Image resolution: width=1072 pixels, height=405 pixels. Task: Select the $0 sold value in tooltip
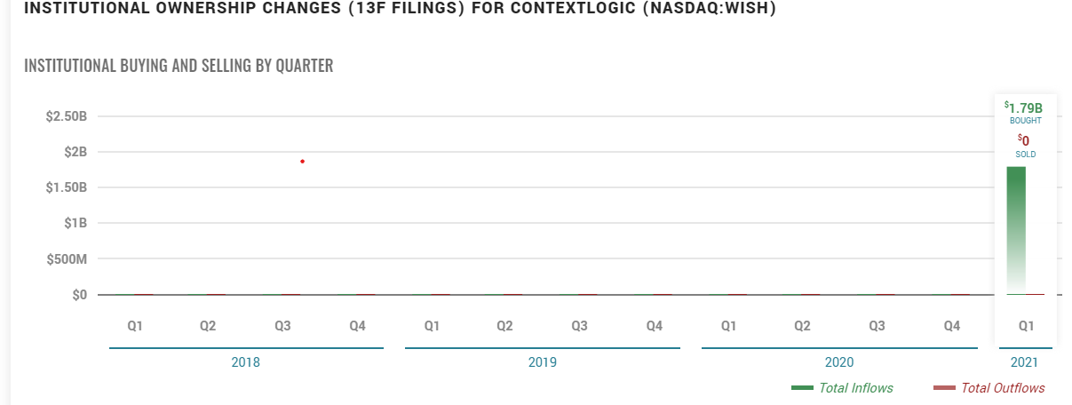pos(1026,140)
